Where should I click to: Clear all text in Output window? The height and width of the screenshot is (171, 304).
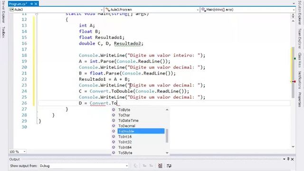click(160, 166)
